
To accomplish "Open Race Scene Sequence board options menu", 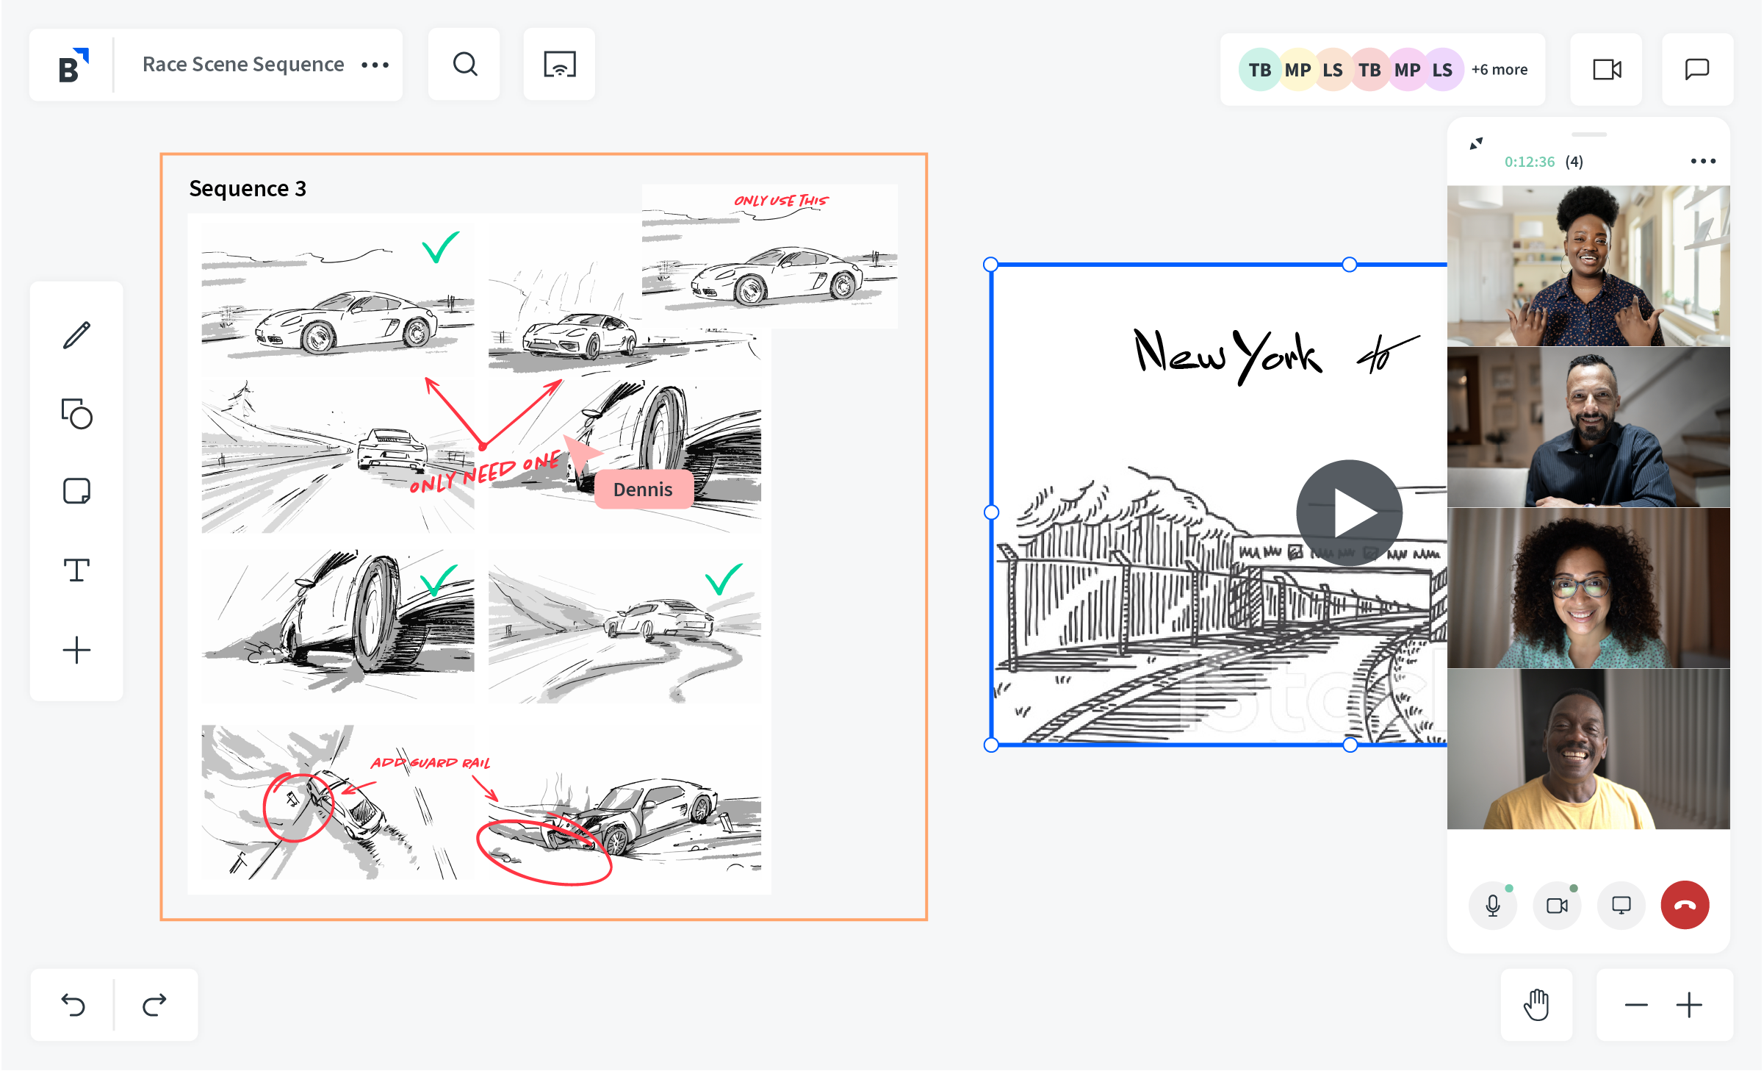I will point(375,65).
